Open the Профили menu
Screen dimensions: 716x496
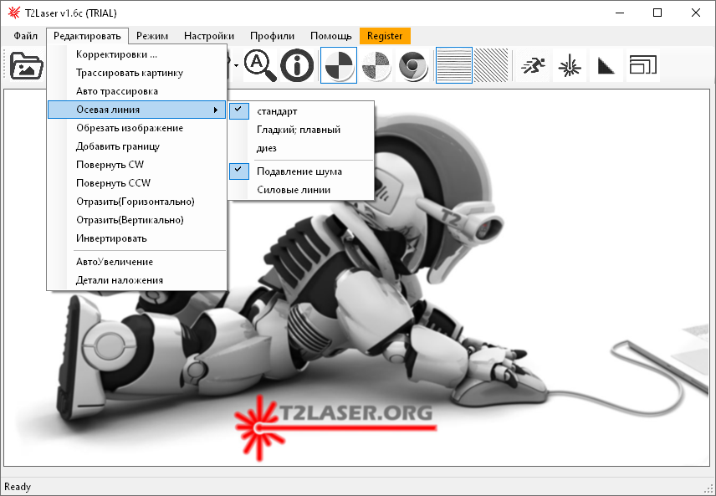click(x=272, y=36)
